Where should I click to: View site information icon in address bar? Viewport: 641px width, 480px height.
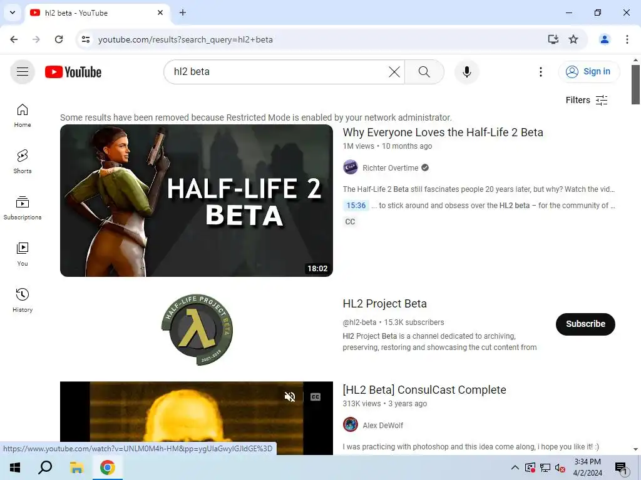pos(85,39)
